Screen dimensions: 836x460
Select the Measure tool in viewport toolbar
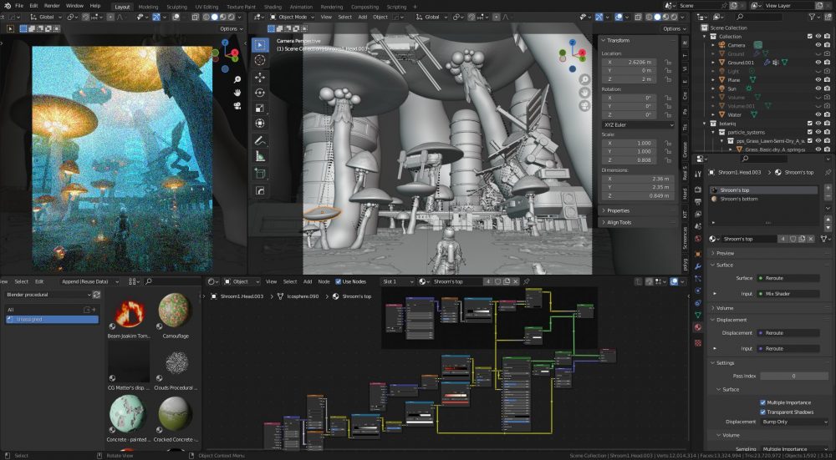(260, 156)
